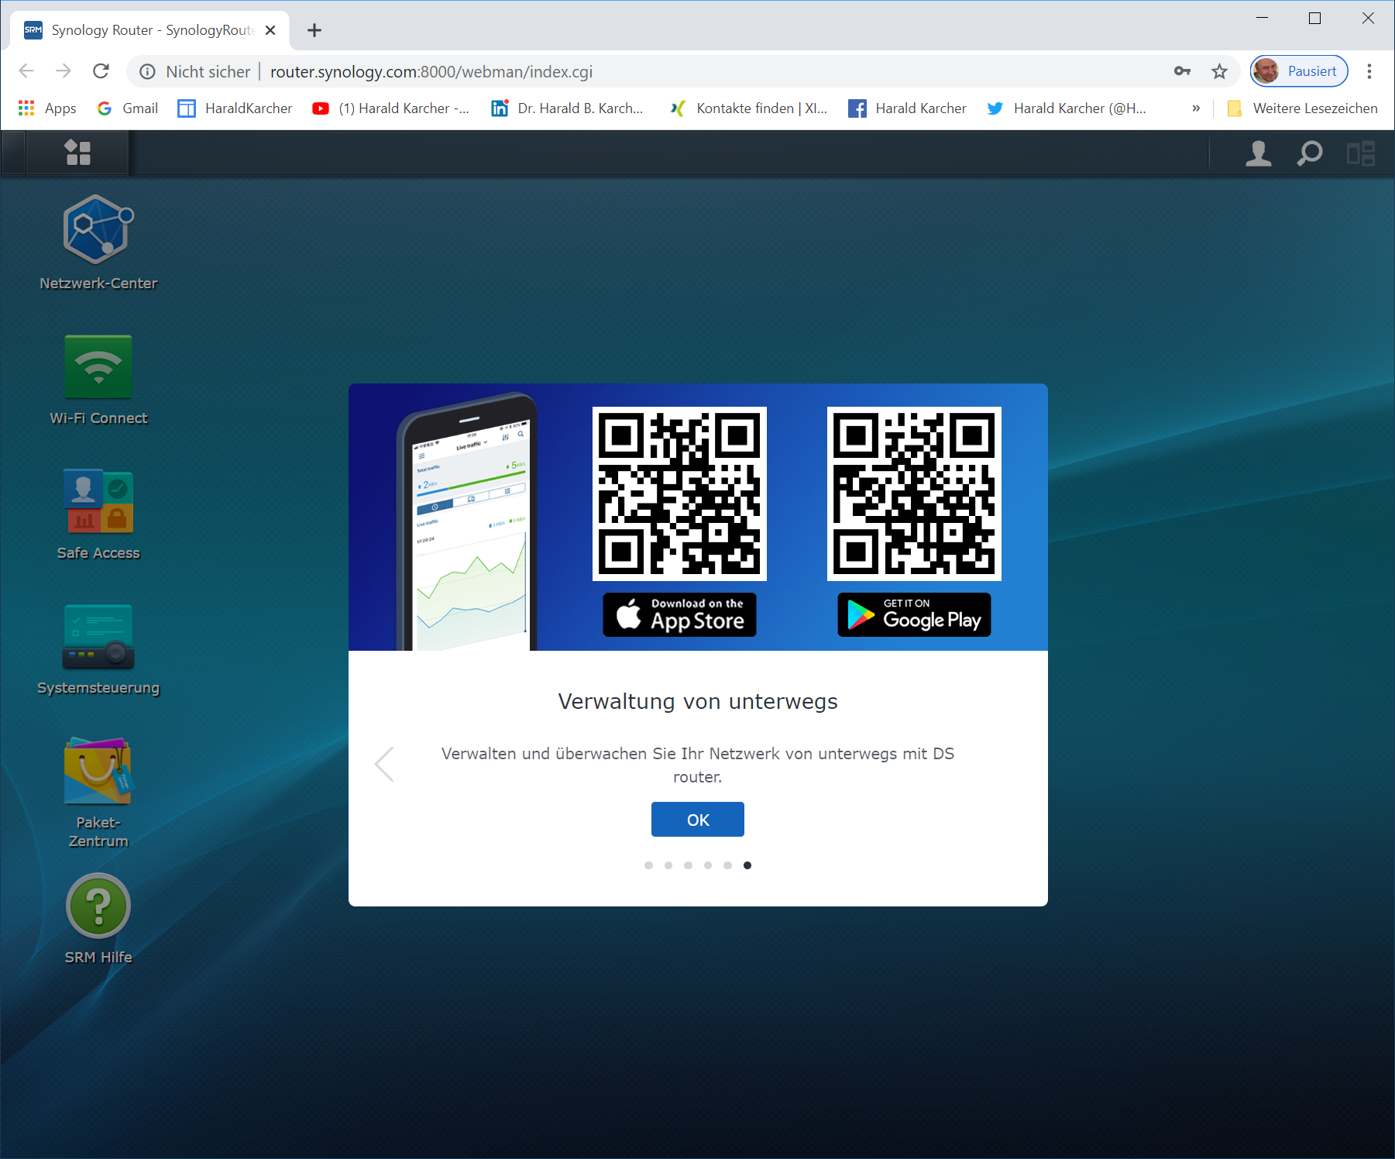Viewport: 1395px width, 1159px height.
Task: Open the YouTube Harald Karcher bookmark
Action: coord(390,108)
